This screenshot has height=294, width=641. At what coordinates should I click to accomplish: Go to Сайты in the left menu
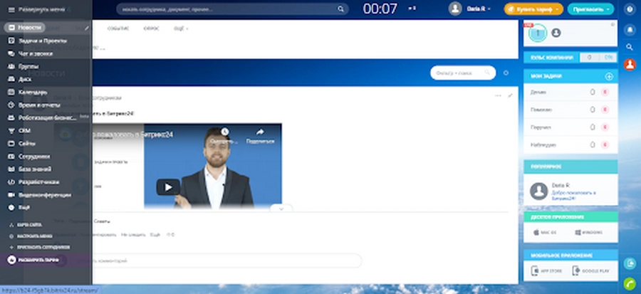point(26,143)
